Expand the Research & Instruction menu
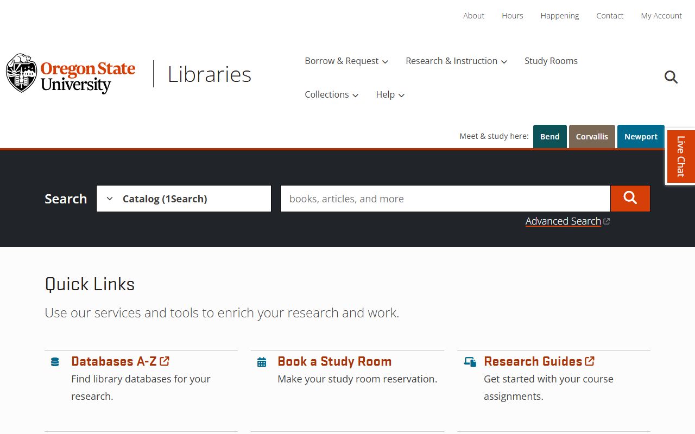Viewport: 695px width, 434px height. pyautogui.click(x=456, y=61)
